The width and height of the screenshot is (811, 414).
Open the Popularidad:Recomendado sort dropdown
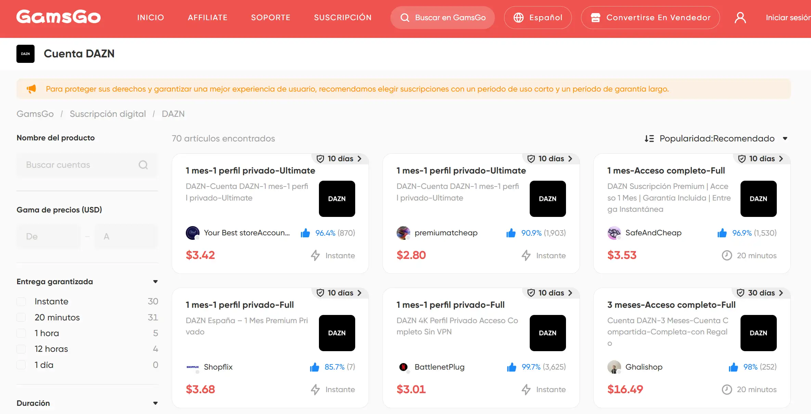(717, 138)
